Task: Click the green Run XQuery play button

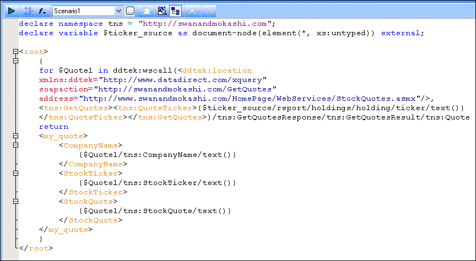Action: click(x=10, y=10)
